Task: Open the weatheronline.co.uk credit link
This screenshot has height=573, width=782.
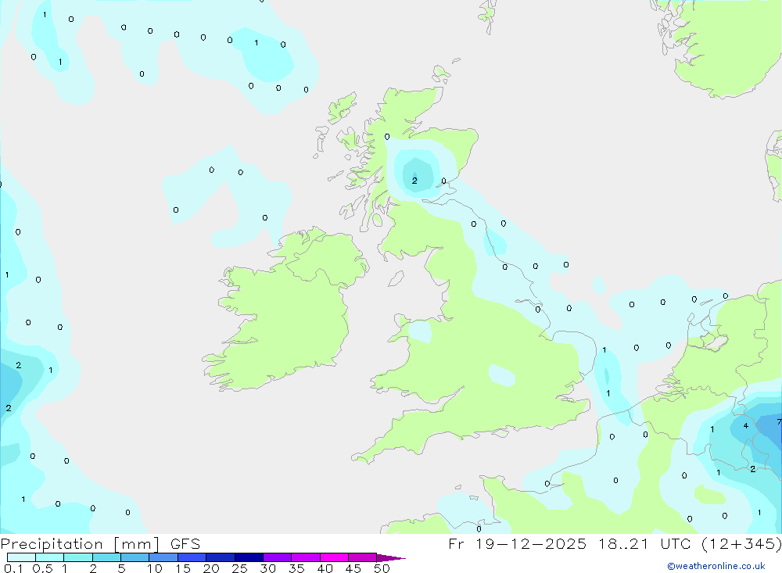Action: click(716, 566)
